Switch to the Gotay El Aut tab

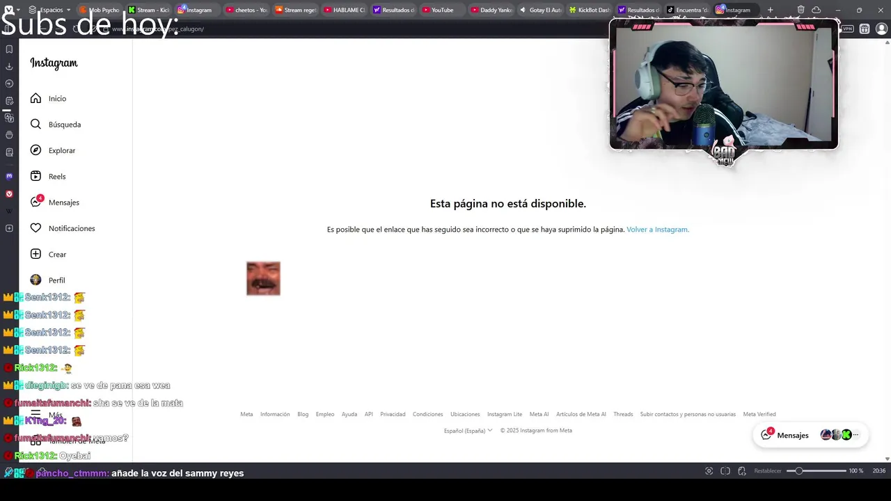[539, 10]
